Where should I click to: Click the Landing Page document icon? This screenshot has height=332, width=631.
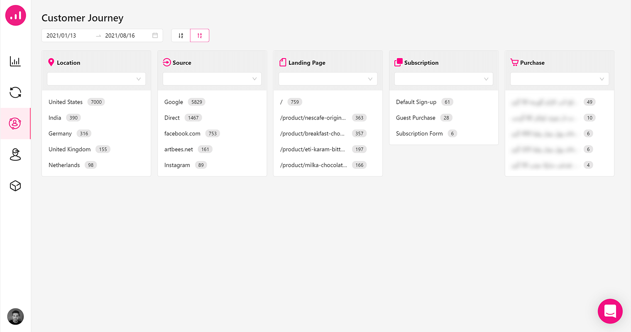283,62
